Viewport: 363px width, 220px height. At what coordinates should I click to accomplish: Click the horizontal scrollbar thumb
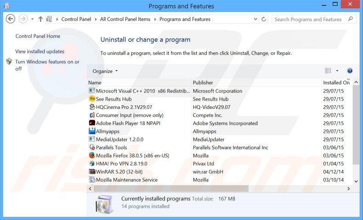(171, 189)
